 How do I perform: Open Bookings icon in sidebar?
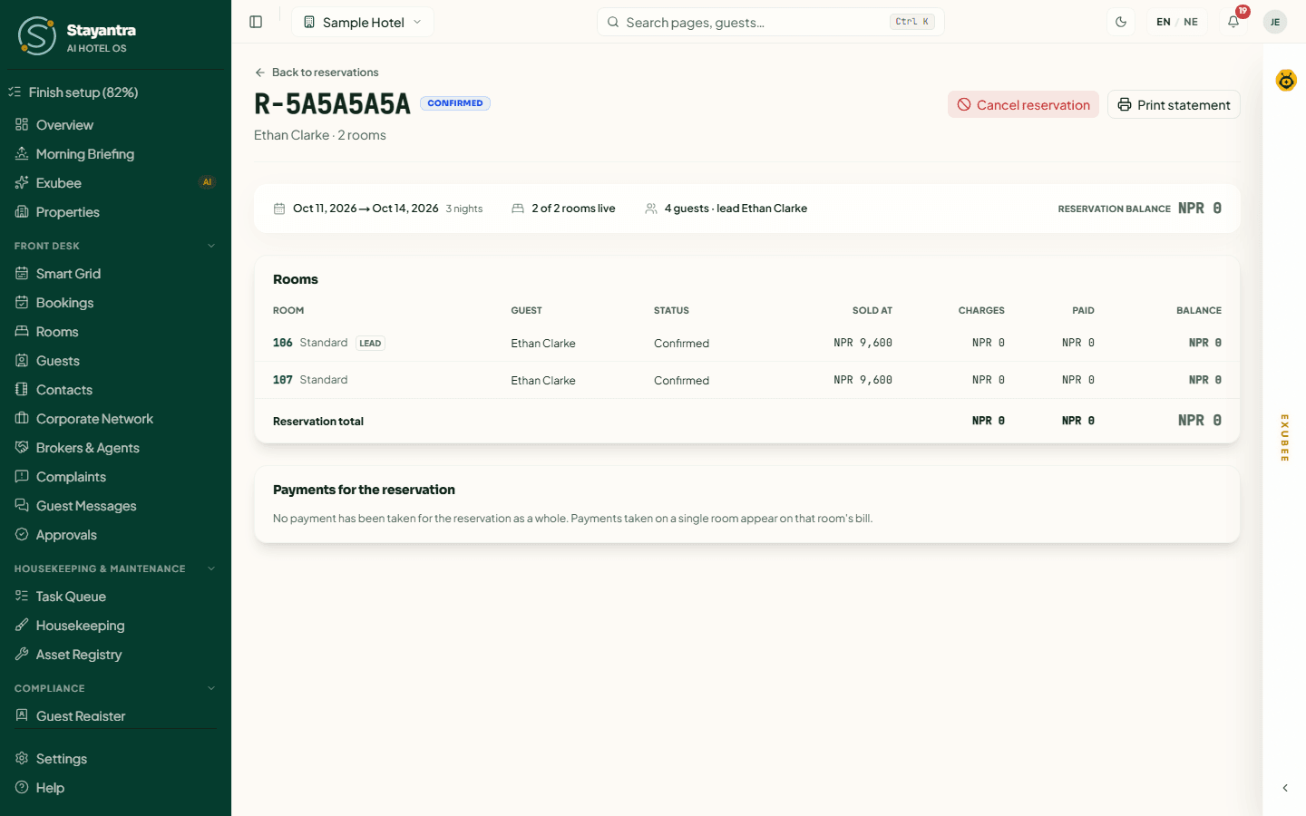point(22,303)
